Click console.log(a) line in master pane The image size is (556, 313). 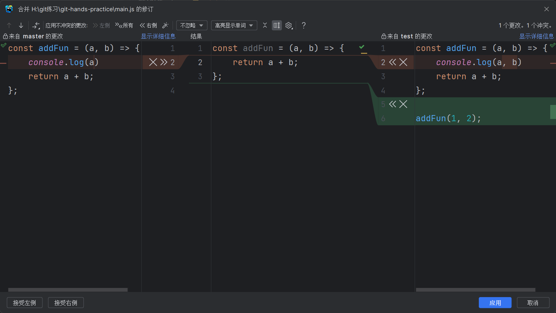click(x=63, y=62)
